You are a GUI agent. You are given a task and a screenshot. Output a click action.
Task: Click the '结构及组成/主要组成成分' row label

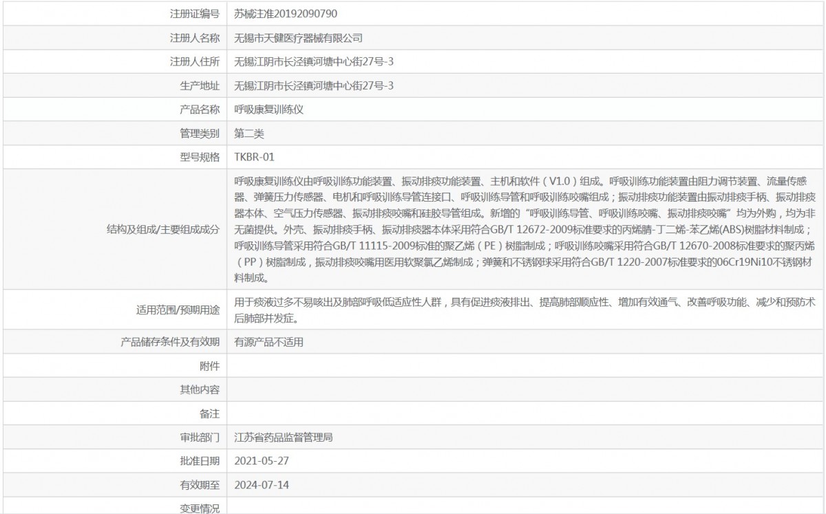click(164, 230)
